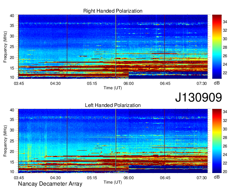Click 32 value on Left Handed color bar
231x188 pixels.
click(x=225, y=121)
